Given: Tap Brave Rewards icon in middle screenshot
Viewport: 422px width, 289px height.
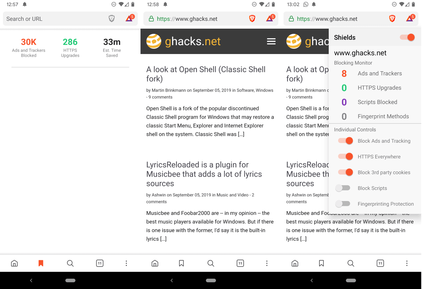Looking at the screenshot, I should (270, 18).
